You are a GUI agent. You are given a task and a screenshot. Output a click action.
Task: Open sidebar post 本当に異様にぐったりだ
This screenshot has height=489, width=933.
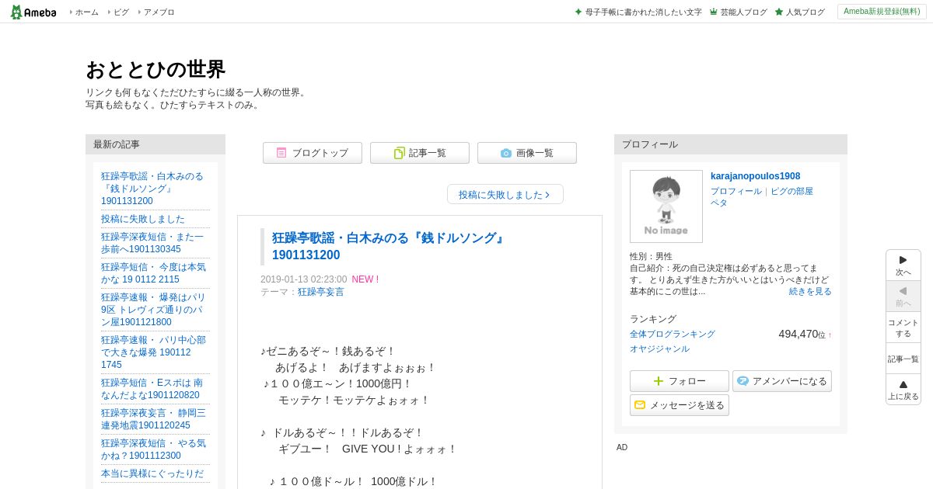click(152, 473)
